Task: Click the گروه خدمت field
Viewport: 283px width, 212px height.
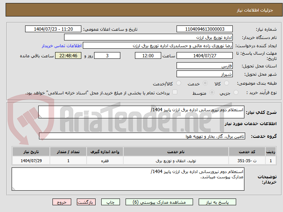Action: [142, 136]
